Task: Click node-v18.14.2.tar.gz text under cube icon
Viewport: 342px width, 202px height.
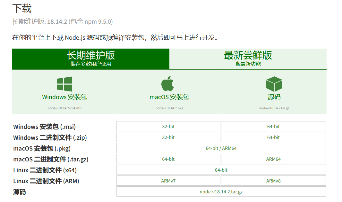Action: pyautogui.click(x=274, y=108)
